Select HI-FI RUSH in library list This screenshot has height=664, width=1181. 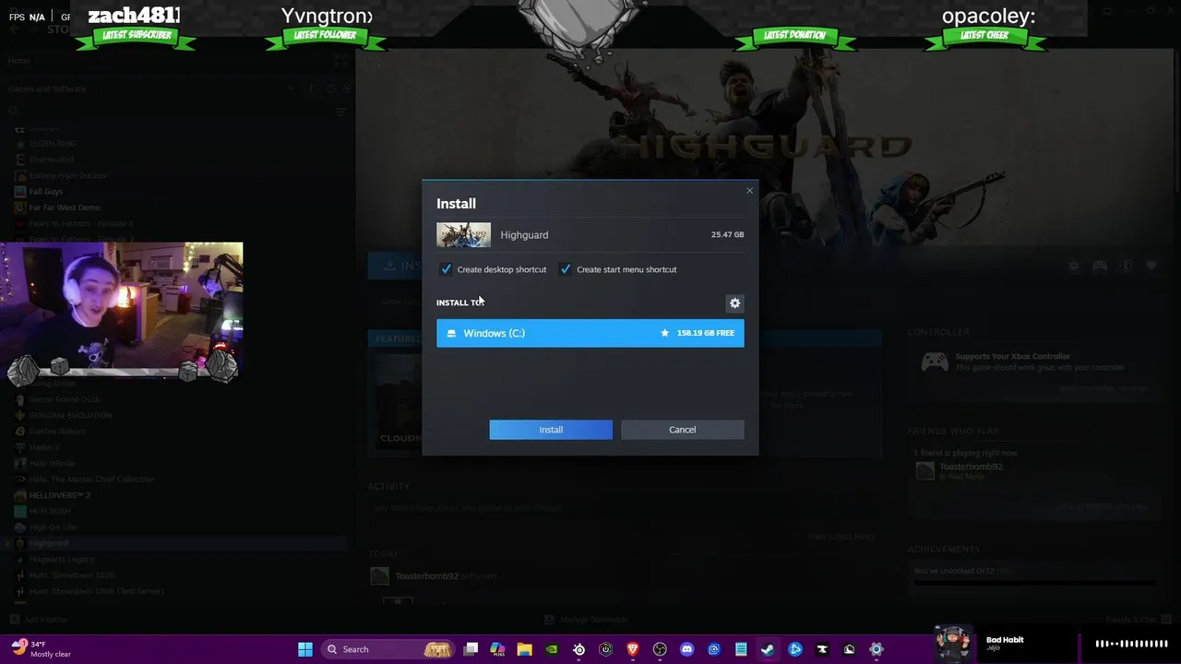click(50, 511)
